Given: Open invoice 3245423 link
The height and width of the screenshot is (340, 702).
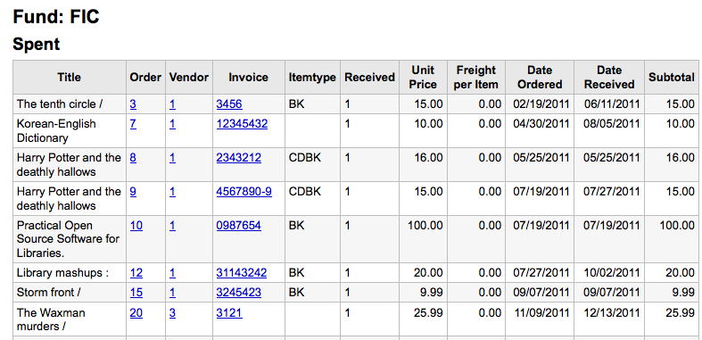Looking at the screenshot, I should click(x=239, y=293).
